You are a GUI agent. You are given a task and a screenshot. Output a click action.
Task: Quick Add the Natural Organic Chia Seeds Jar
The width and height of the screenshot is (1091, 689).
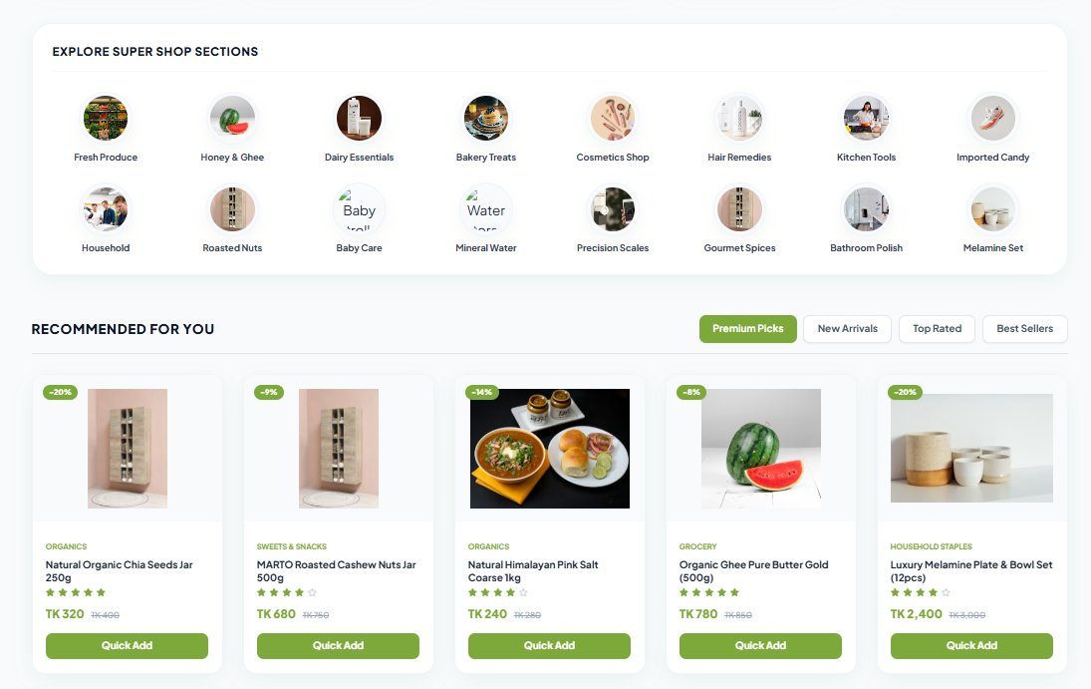(127, 646)
